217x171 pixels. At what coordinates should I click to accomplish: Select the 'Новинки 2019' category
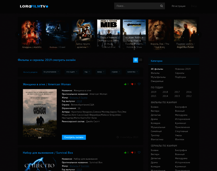click(x=183, y=69)
